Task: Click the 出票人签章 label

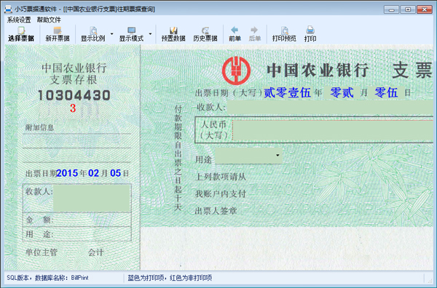Action: pyautogui.click(x=216, y=211)
